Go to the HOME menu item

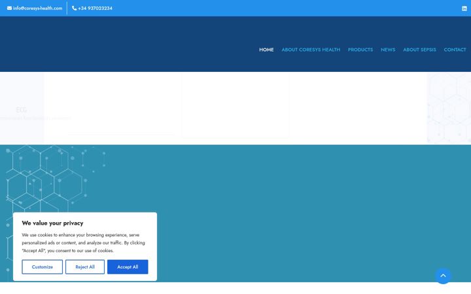click(x=266, y=50)
